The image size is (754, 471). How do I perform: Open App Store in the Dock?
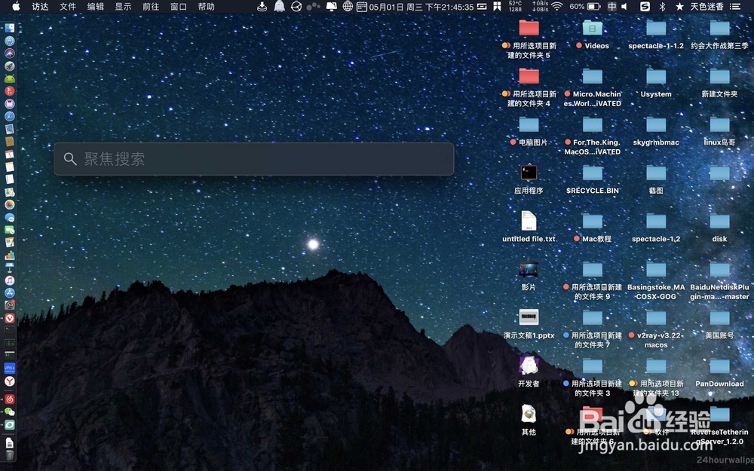pyautogui.click(x=10, y=292)
